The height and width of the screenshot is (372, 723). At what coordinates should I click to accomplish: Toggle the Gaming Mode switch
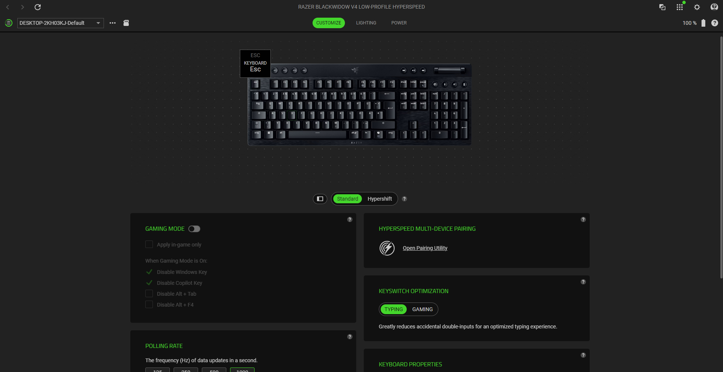click(x=194, y=229)
